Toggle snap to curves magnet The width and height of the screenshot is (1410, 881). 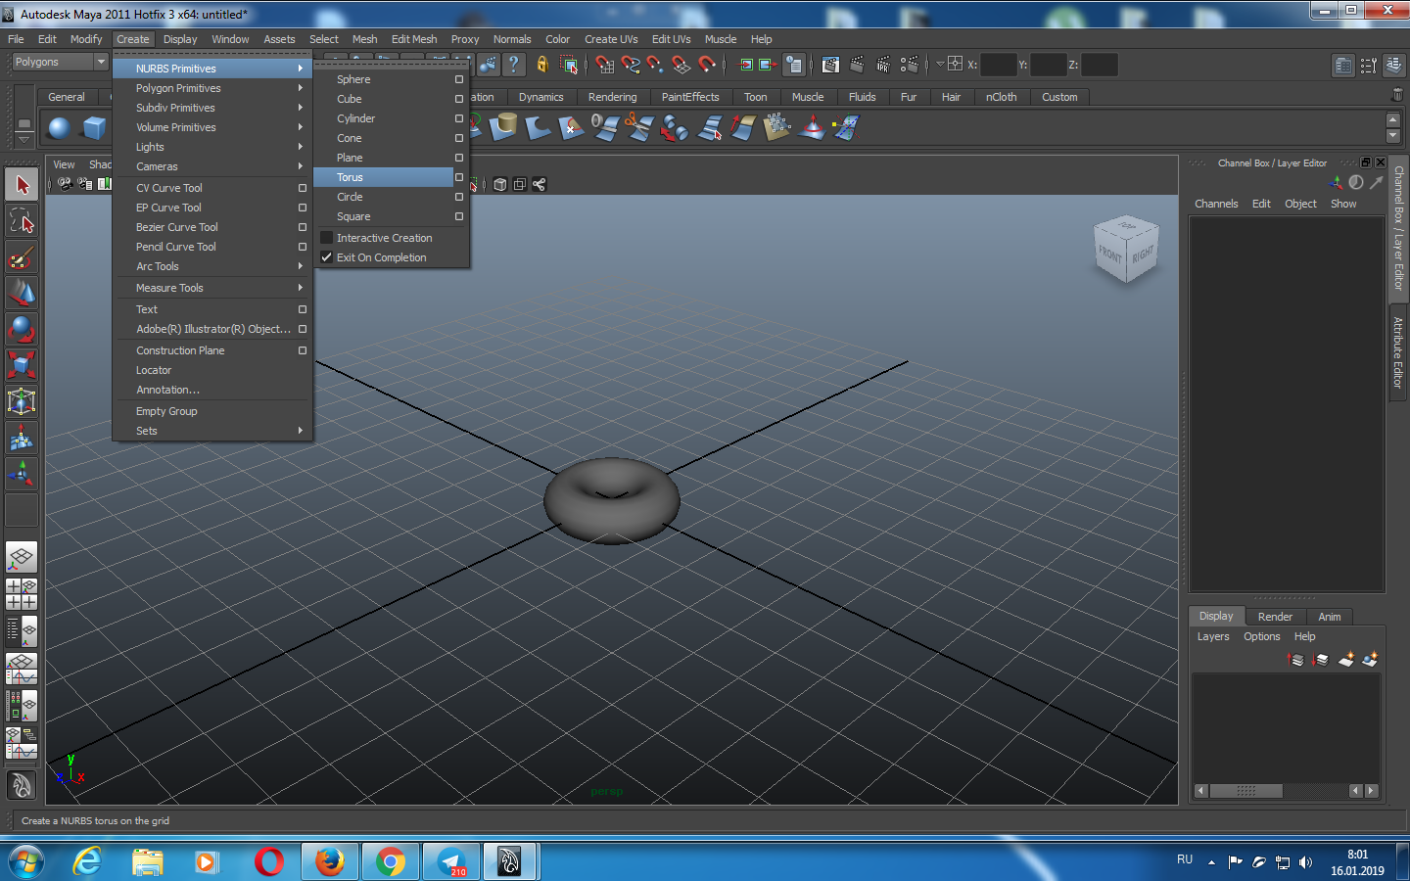631,65
